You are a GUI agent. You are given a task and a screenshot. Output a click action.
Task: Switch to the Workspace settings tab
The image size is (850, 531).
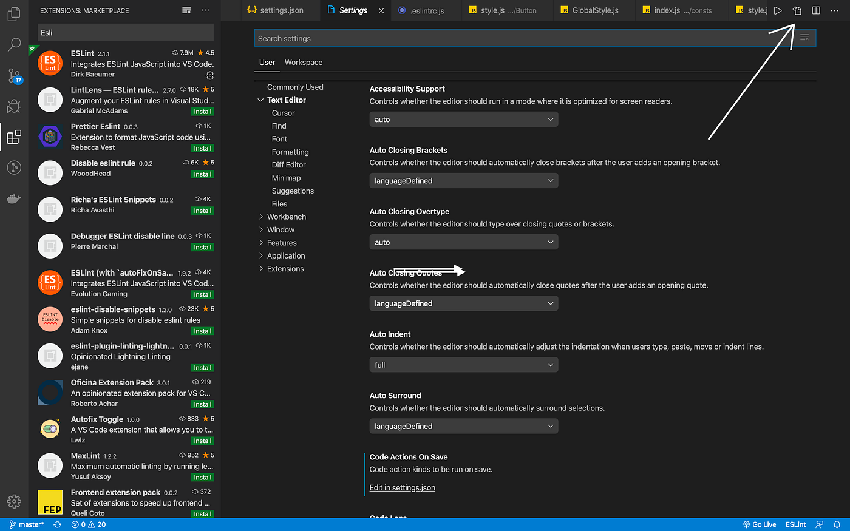pyautogui.click(x=303, y=62)
